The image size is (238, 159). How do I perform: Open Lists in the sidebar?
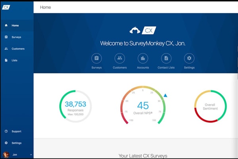point(14,60)
